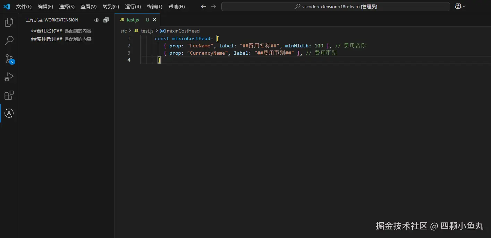Go forward with the right arrow

click(213, 7)
